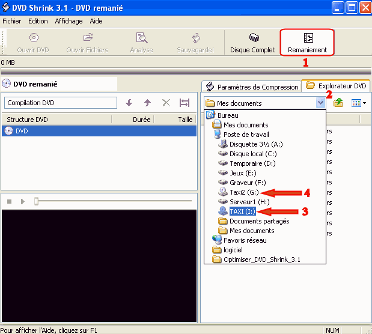Image resolution: width=372 pixels, height=334 pixels.
Task: Click the Compilation DVD name field
Action: click(x=61, y=103)
